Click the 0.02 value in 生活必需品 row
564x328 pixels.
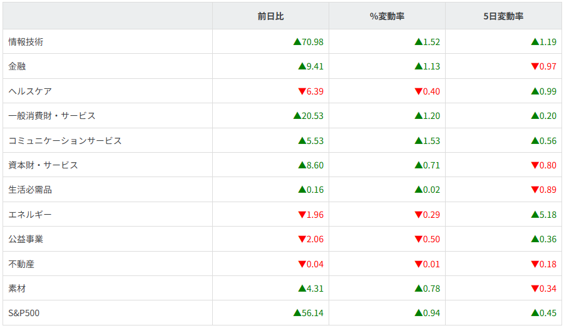431,190
